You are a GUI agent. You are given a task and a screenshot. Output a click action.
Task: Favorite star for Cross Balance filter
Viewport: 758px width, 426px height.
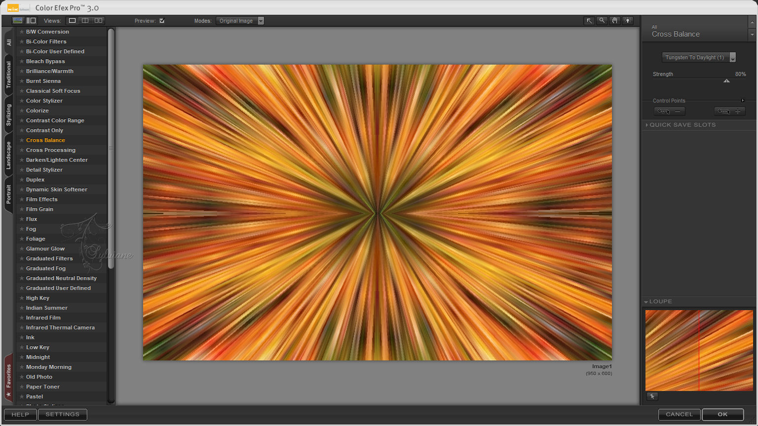22,140
